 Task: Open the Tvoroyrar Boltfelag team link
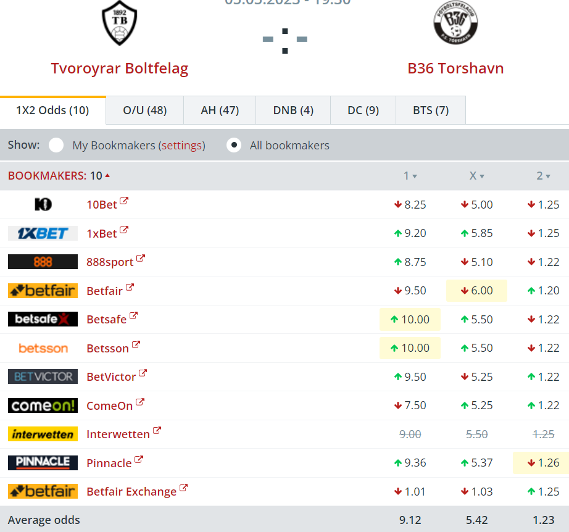coord(119,69)
